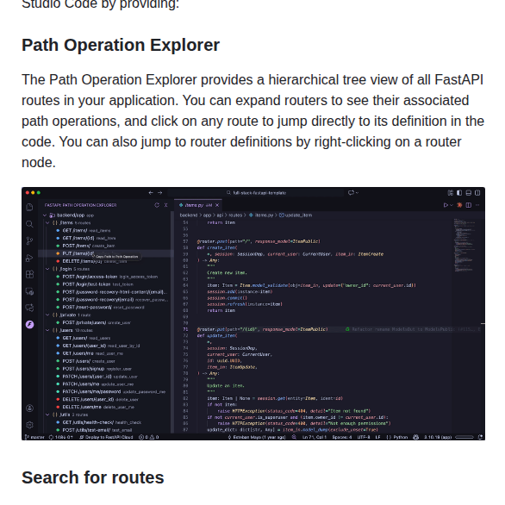This screenshot has height=505, width=505.
Task: Select GET /users/me read_user_me route
Action: point(106,353)
